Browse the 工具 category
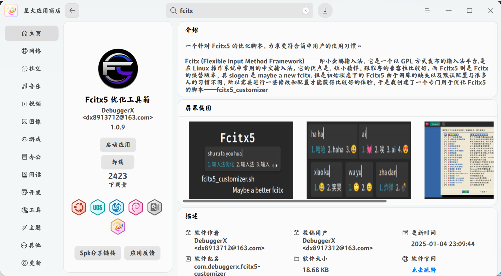 coord(32,210)
